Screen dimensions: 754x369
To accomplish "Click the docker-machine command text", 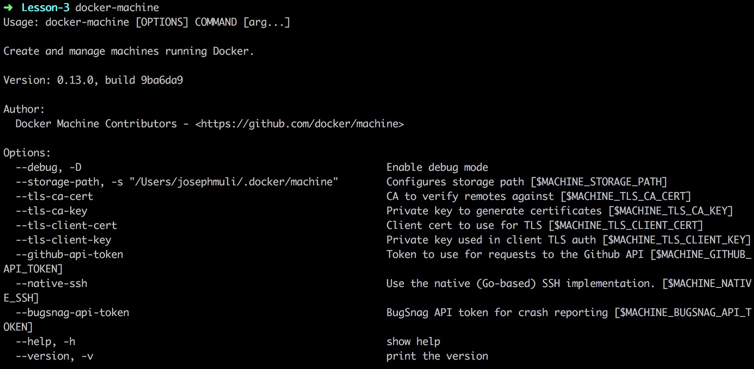I will [x=117, y=8].
